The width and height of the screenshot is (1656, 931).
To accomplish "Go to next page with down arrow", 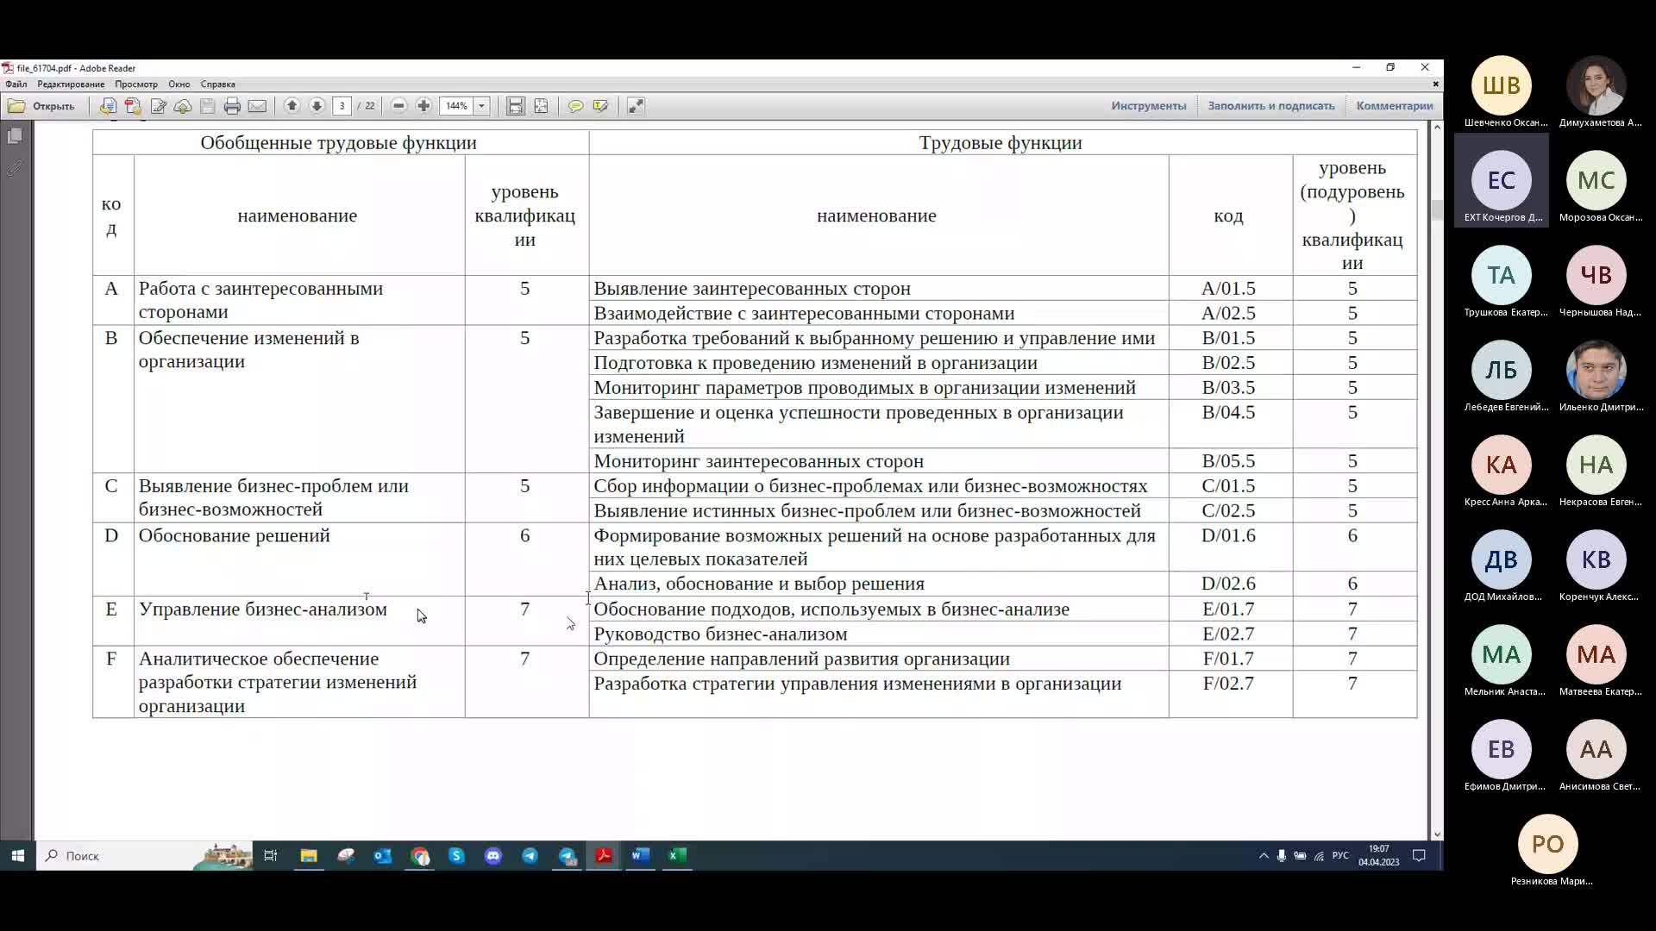I will [x=317, y=106].
